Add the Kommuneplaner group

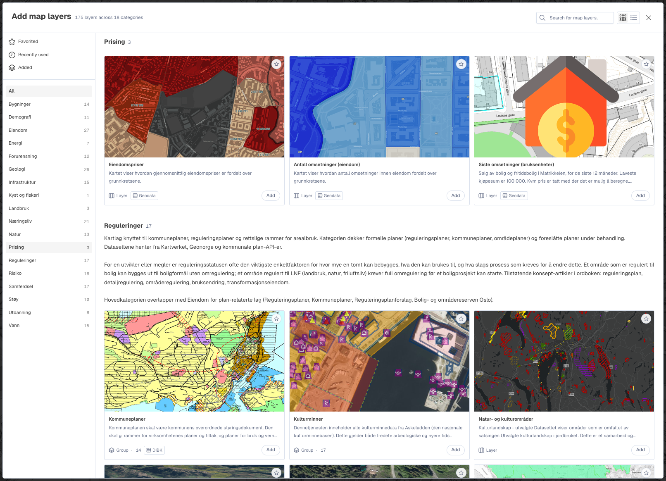coord(271,450)
